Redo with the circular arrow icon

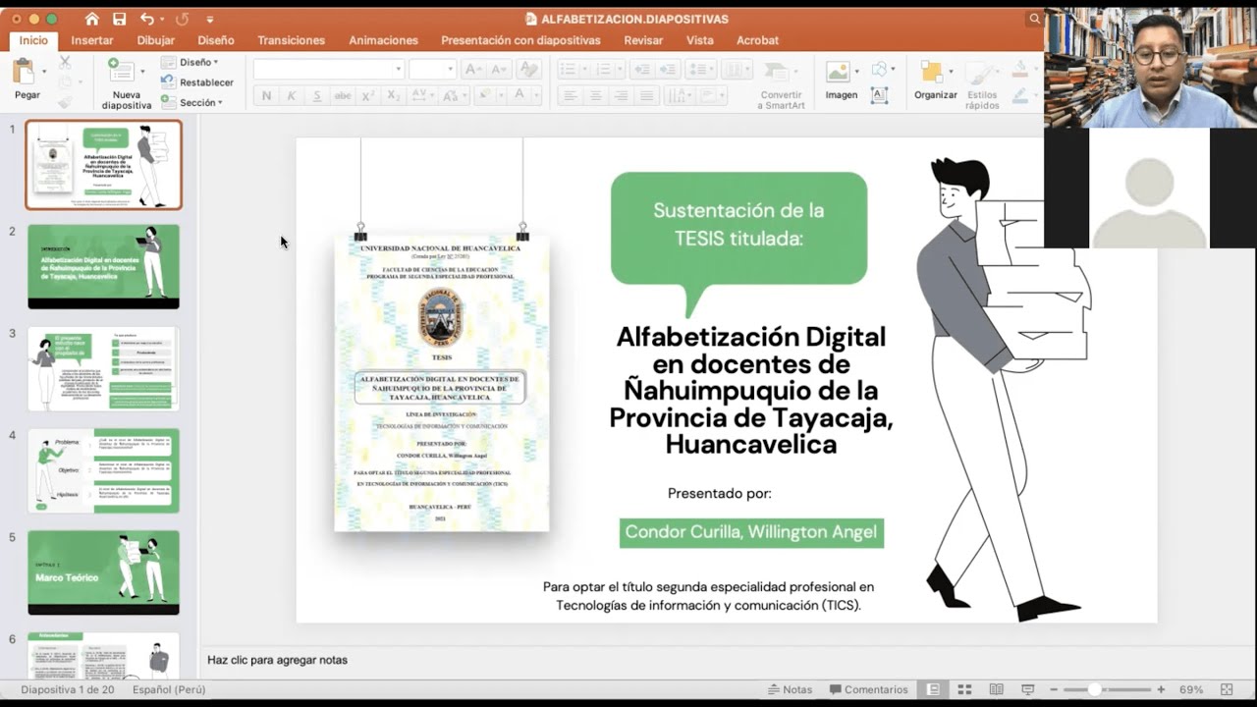tap(182, 19)
